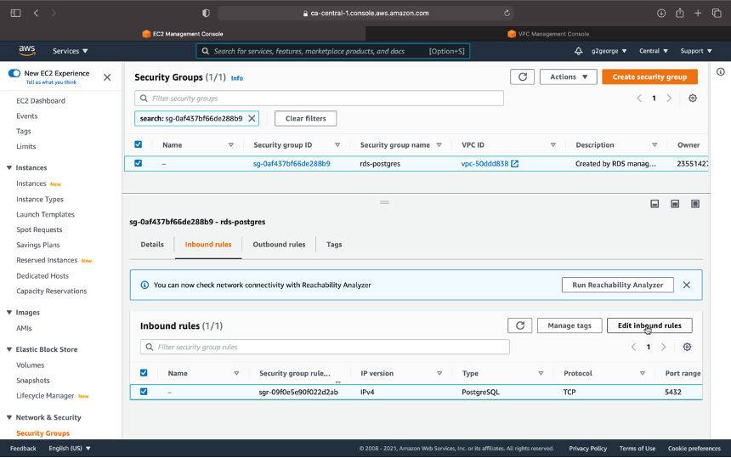Reload the page in address bar

pyautogui.click(x=507, y=13)
